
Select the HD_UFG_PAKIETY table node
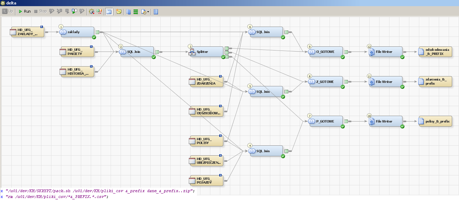click(77, 52)
